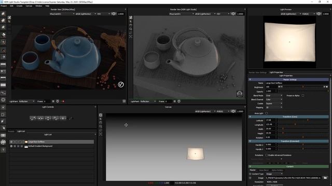Toggle visibility of Default Gradient Background
This screenshot has height=186, width=332.
(x=11, y=146)
